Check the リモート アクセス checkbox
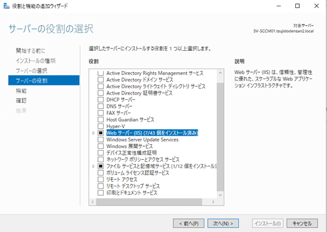The image size is (327, 232). [x=101, y=179]
